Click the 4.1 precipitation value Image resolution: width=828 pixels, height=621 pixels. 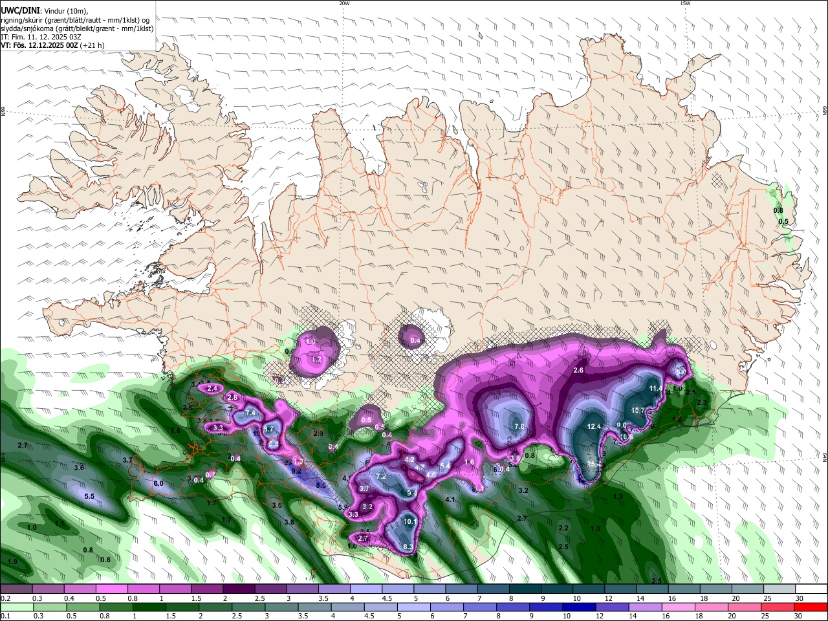450,499
